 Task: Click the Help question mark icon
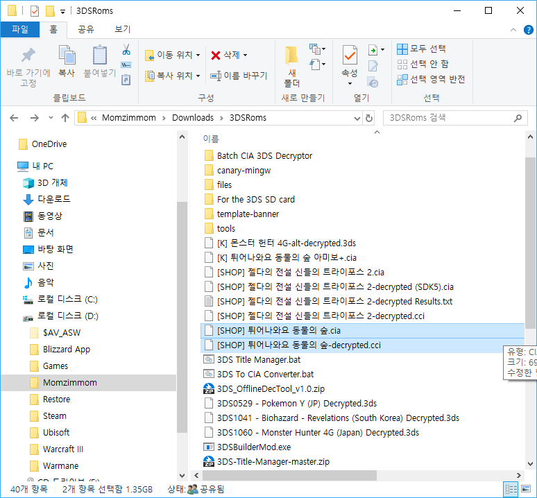(x=529, y=30)
